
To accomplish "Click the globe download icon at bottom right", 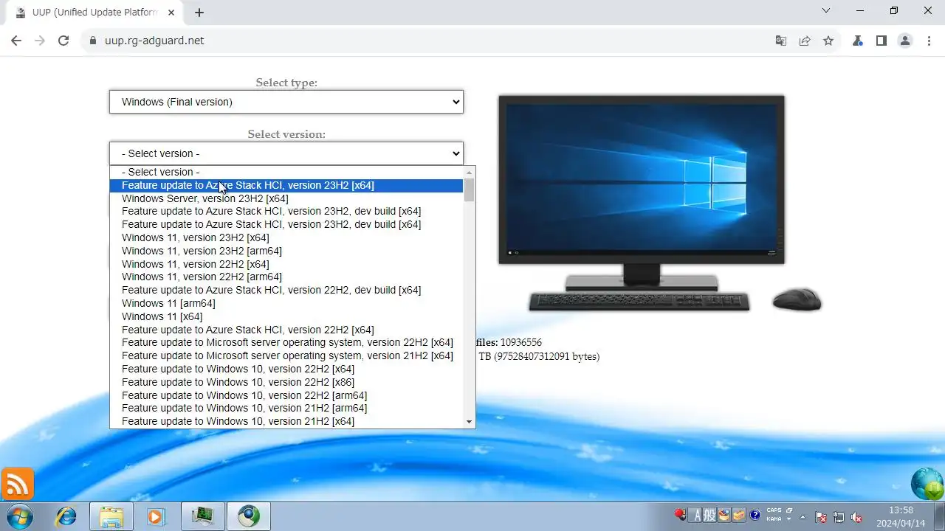I will [927, 485].
